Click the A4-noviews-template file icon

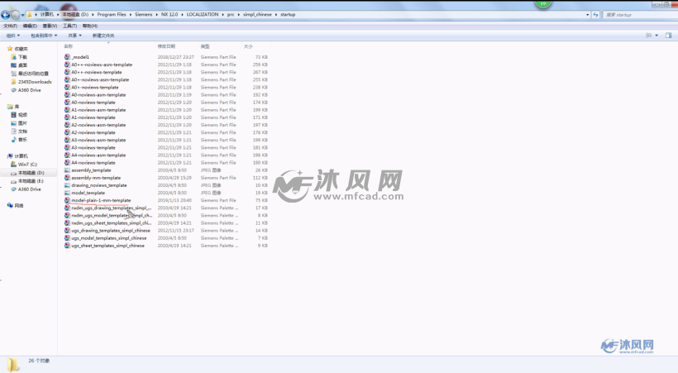coord(67,163)
